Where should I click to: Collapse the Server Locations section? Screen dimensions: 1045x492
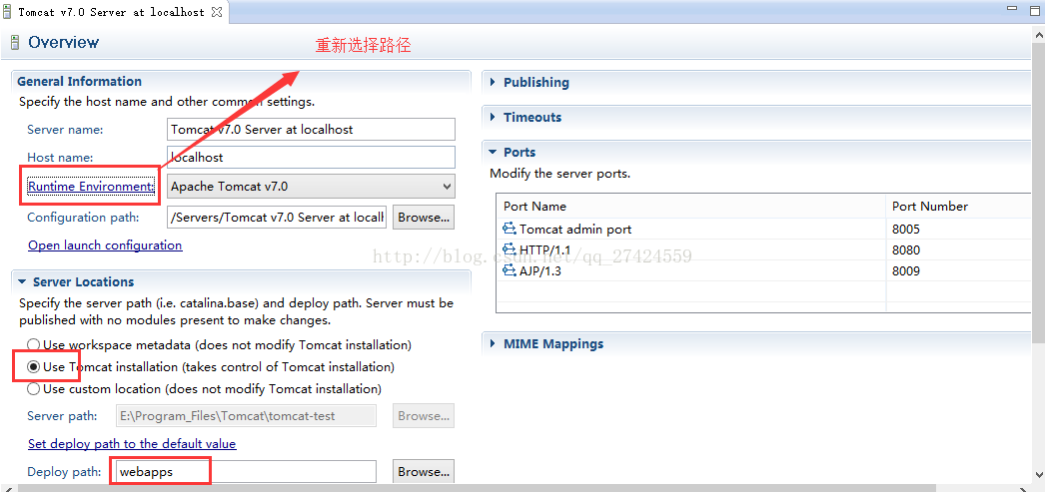tap(22, 281)
